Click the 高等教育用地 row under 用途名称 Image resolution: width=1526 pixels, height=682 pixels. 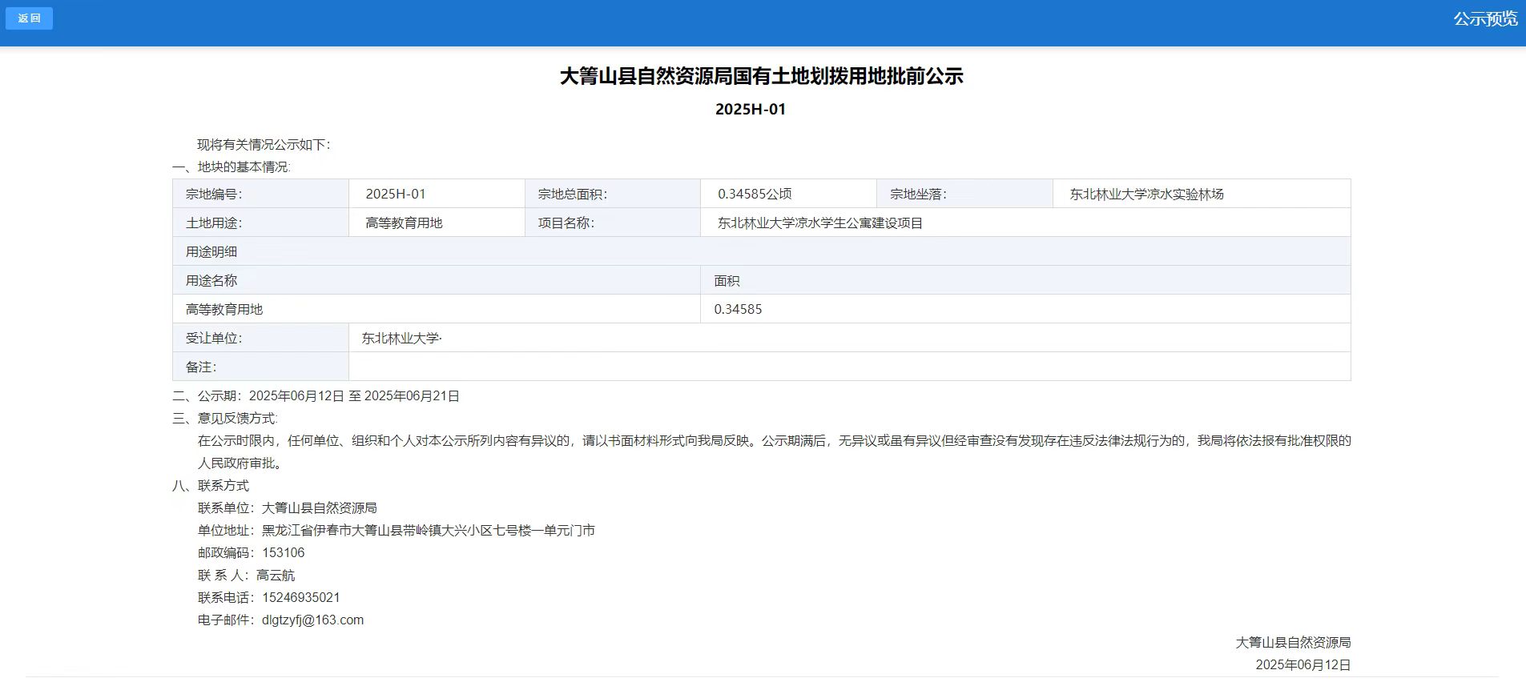point(437,309)
